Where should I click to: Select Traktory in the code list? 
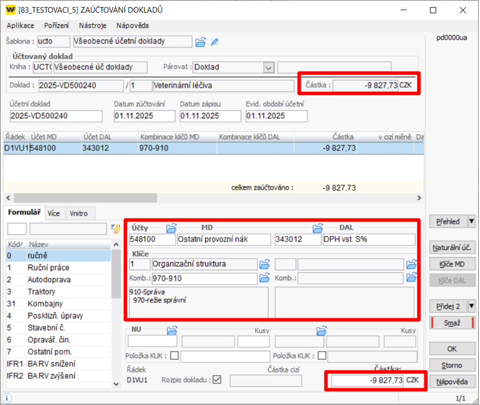pyautogui.click(x=41, y=291)
